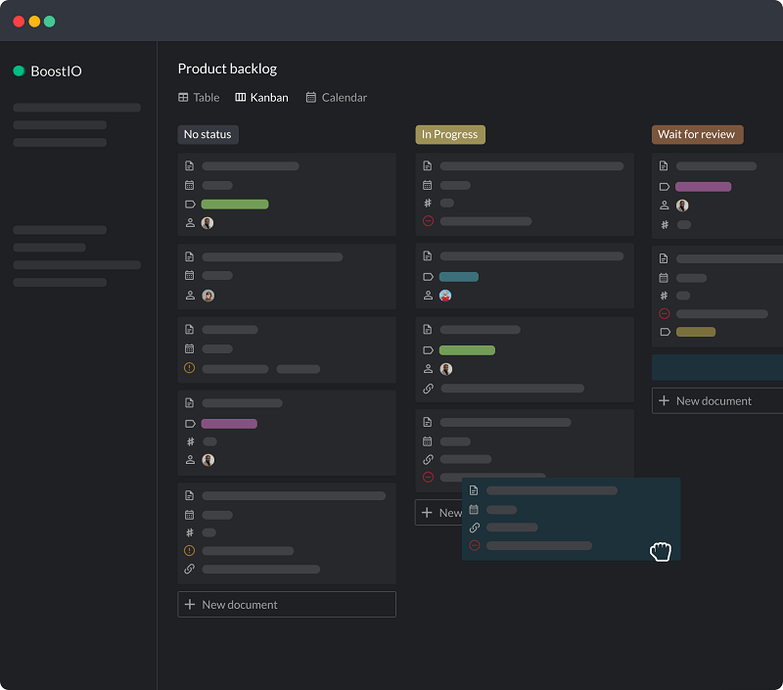Viewport: 783px width, 690px height.
Task: Open the BoostIO workspace name in sidebar
Action: tap(56, 71)
